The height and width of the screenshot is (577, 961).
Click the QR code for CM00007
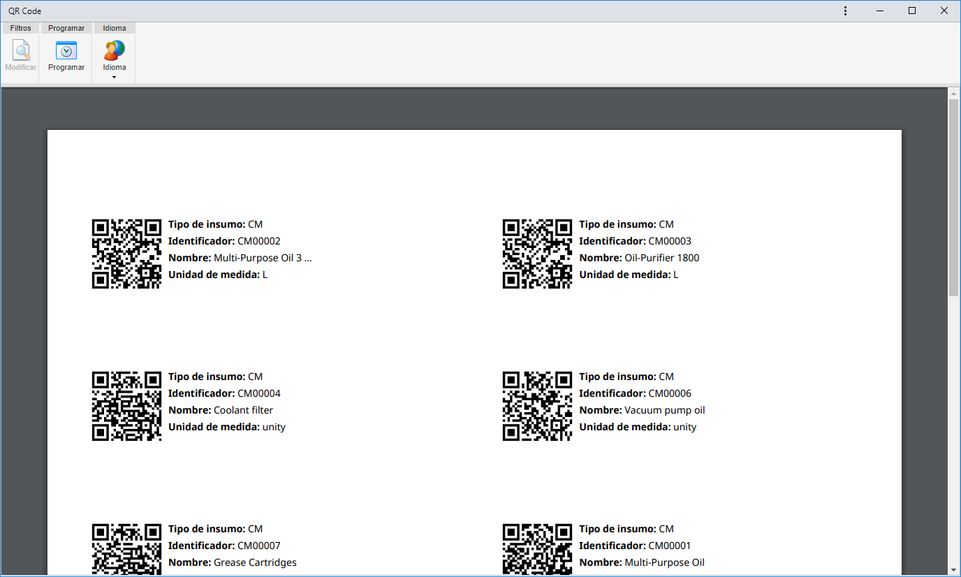[x=126, y=549]
